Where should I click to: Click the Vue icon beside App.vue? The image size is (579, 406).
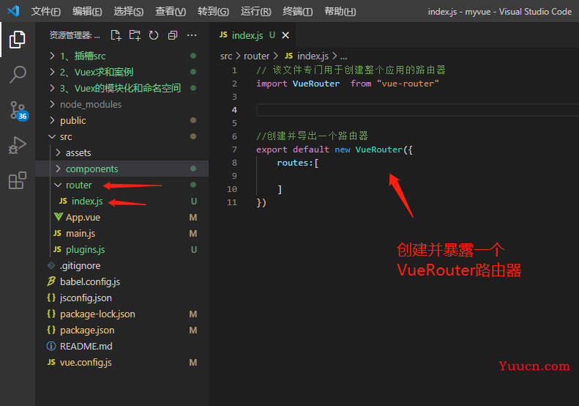(59, 217)
